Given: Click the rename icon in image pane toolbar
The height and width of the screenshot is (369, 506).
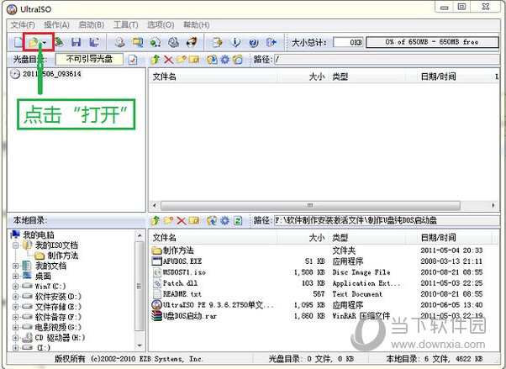Looking at the screenshot, I should click(x=194, y=60).
